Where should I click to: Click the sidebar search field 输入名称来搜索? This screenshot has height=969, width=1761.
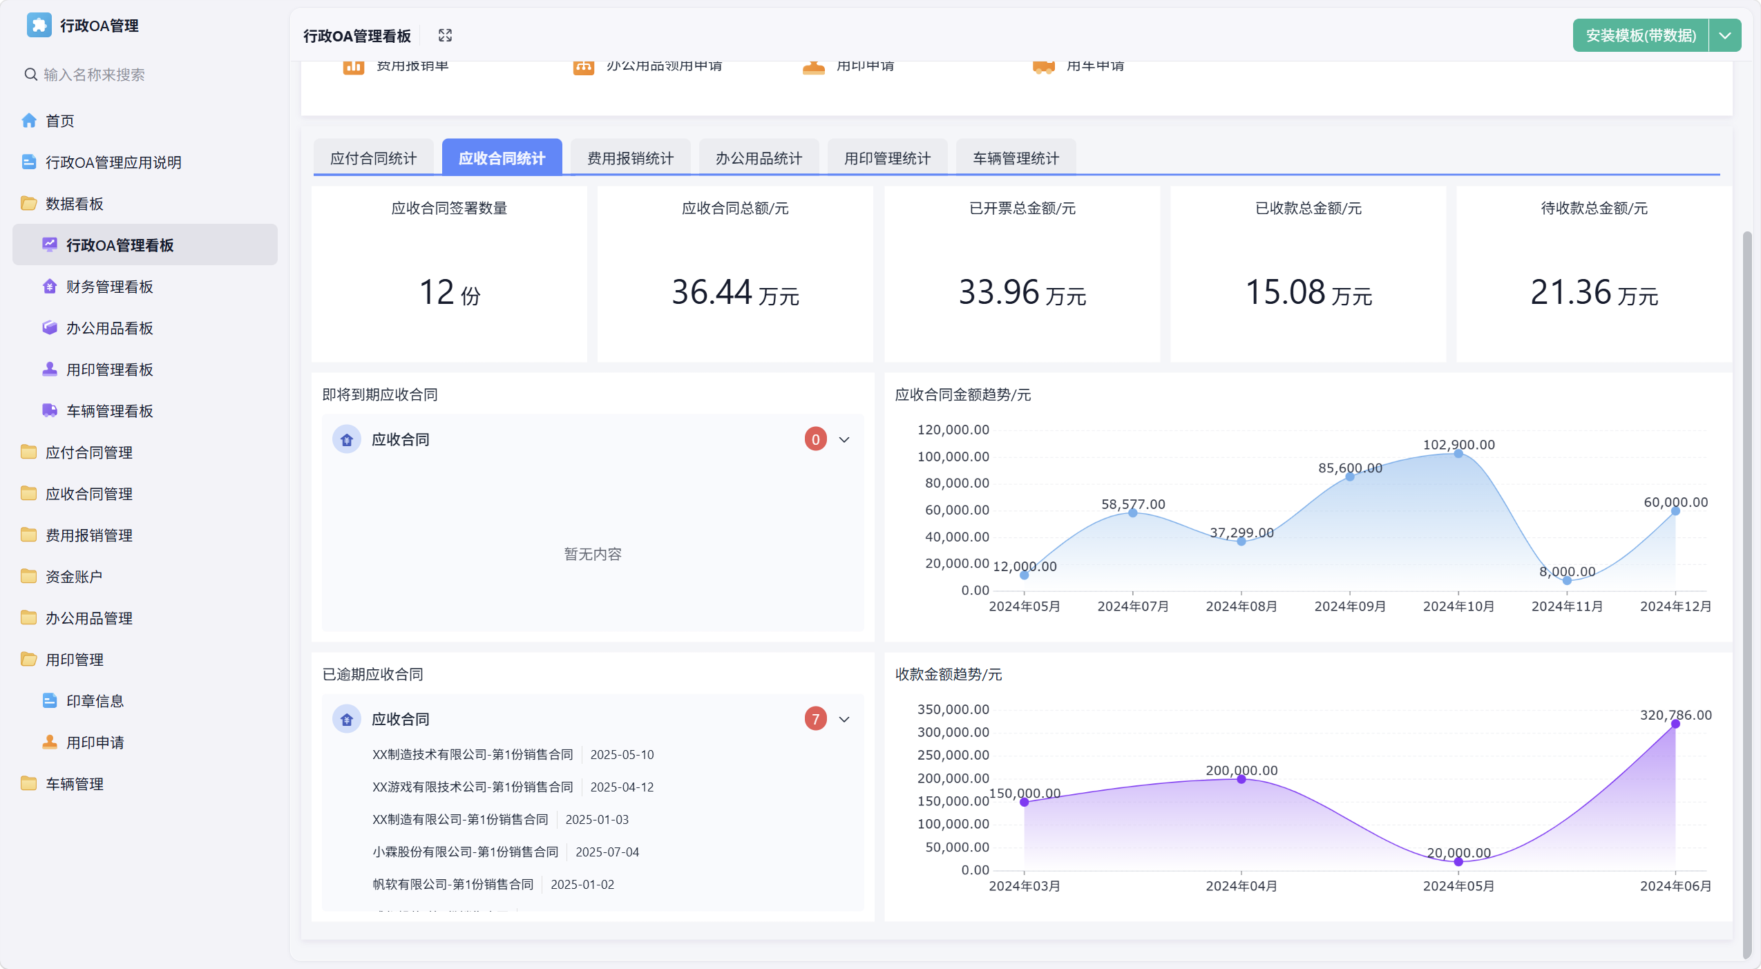(145, 74)
